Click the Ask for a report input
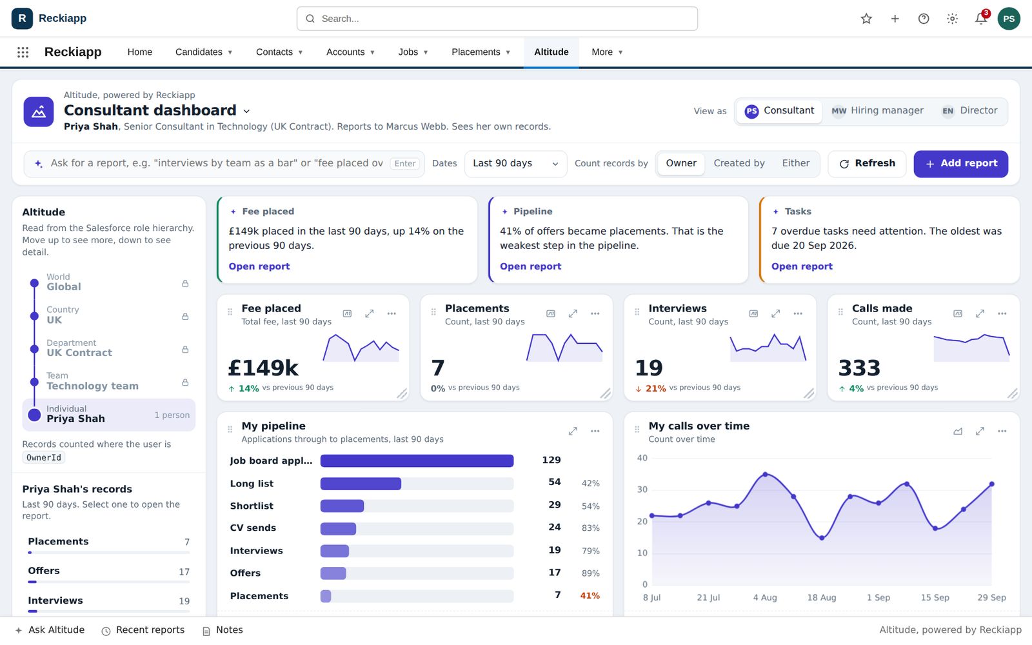The image size is (1032, 645). click(224, 164)
